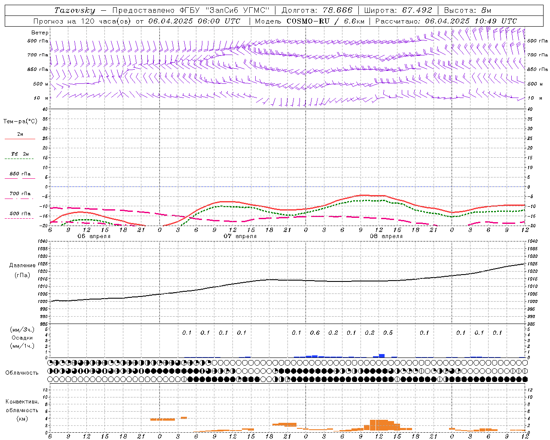Click the "(км)" convective height unit

[x=22, y=419]
